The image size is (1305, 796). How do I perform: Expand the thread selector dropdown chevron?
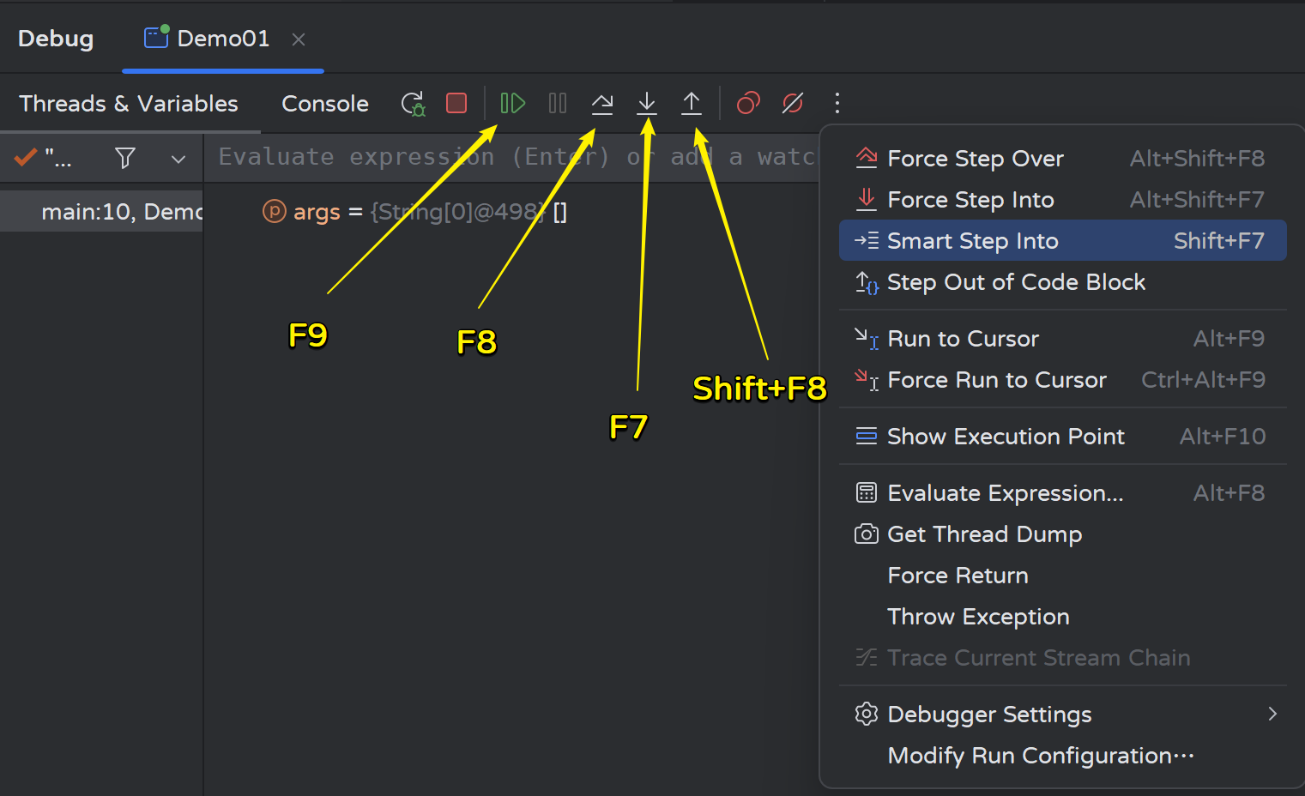[x=178, y=159]
